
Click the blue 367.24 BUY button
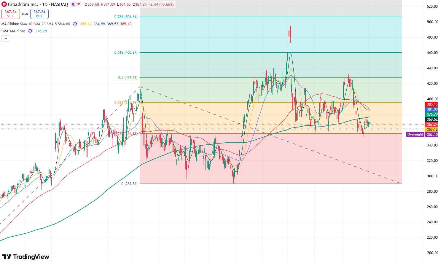[39, 14]
